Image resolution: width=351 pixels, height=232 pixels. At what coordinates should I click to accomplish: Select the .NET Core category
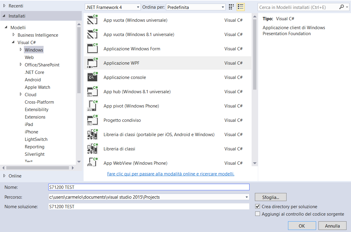click(x=35, y=72)
